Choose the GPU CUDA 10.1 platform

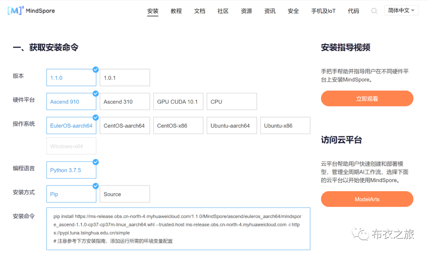click(x=178, y=102)
